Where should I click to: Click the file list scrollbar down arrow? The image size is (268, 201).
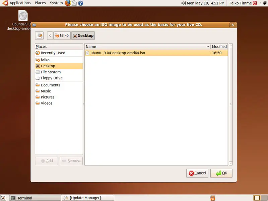230,163
